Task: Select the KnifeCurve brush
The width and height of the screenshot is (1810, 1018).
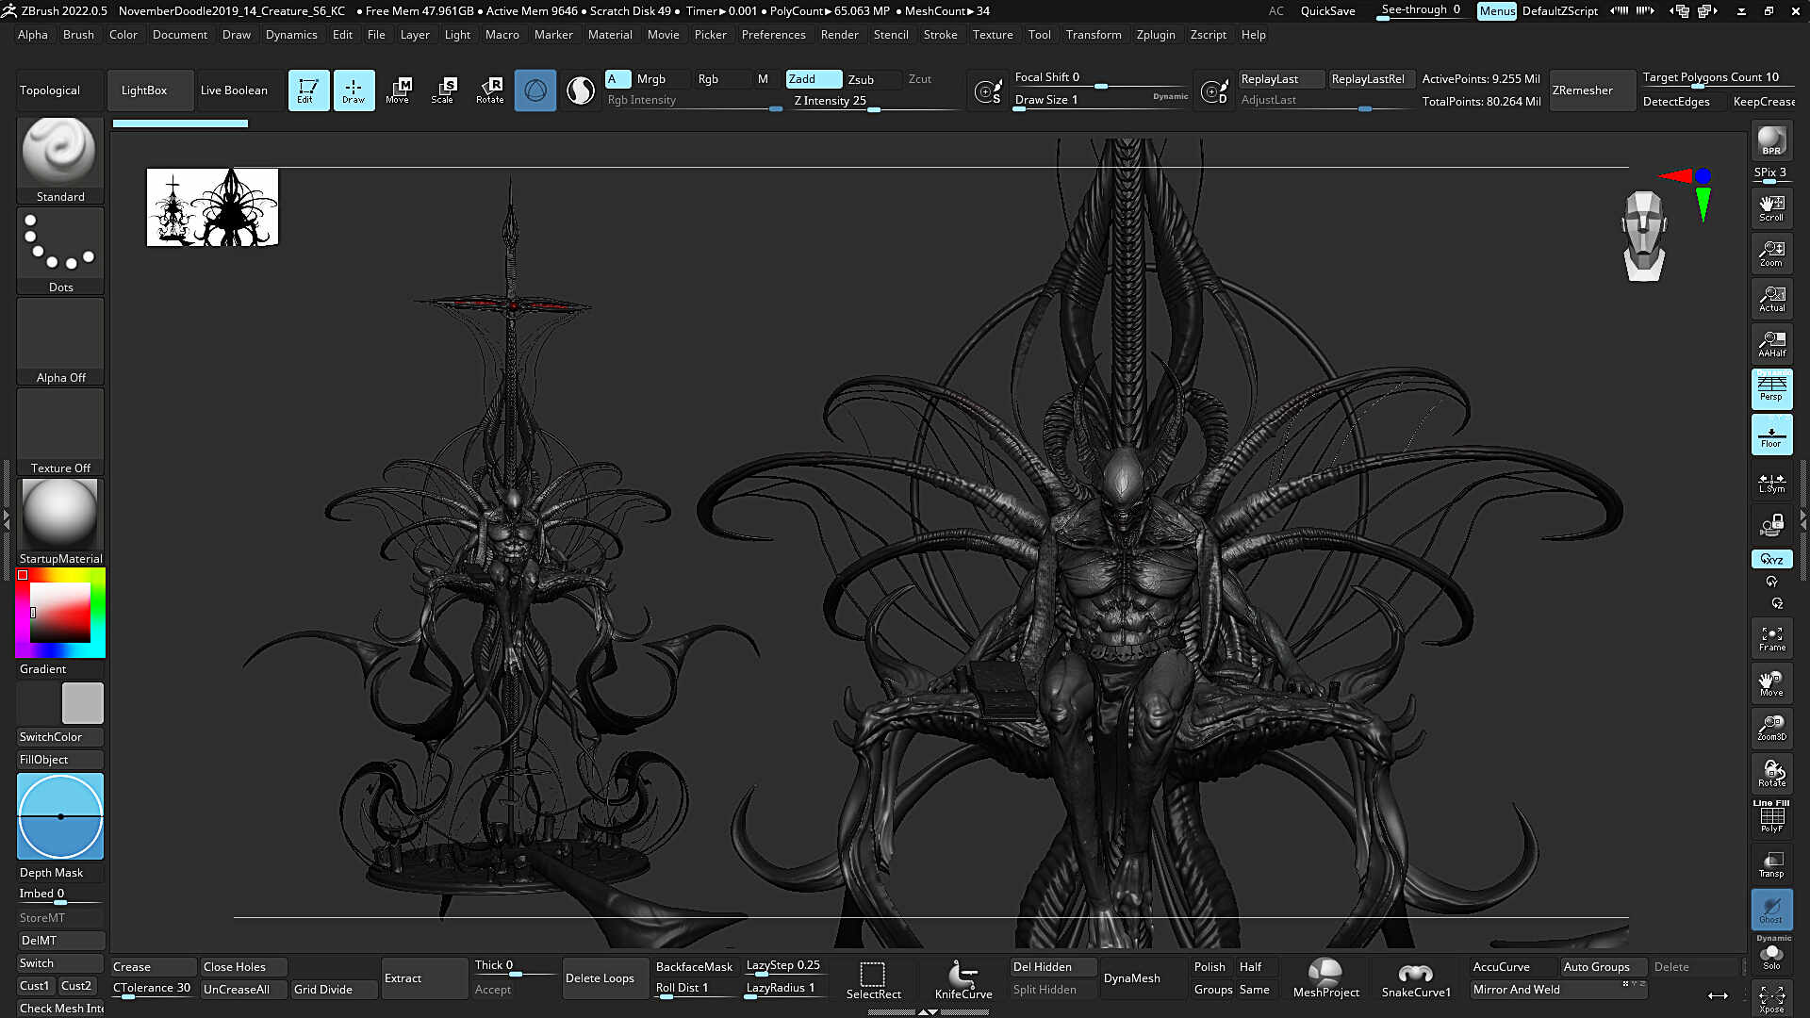Action: click(x=963, y=979)
